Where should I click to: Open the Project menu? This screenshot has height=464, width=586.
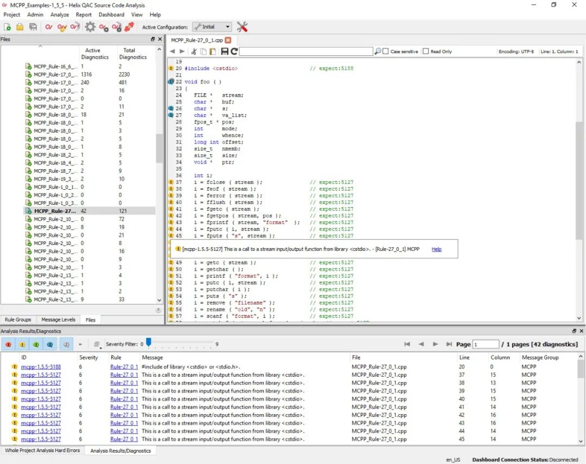coord(11,15)
